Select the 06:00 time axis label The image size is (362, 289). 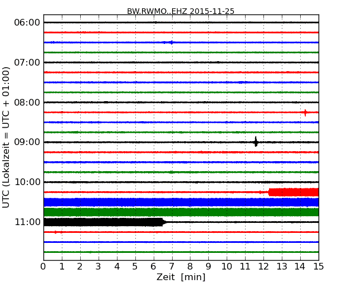27,23
